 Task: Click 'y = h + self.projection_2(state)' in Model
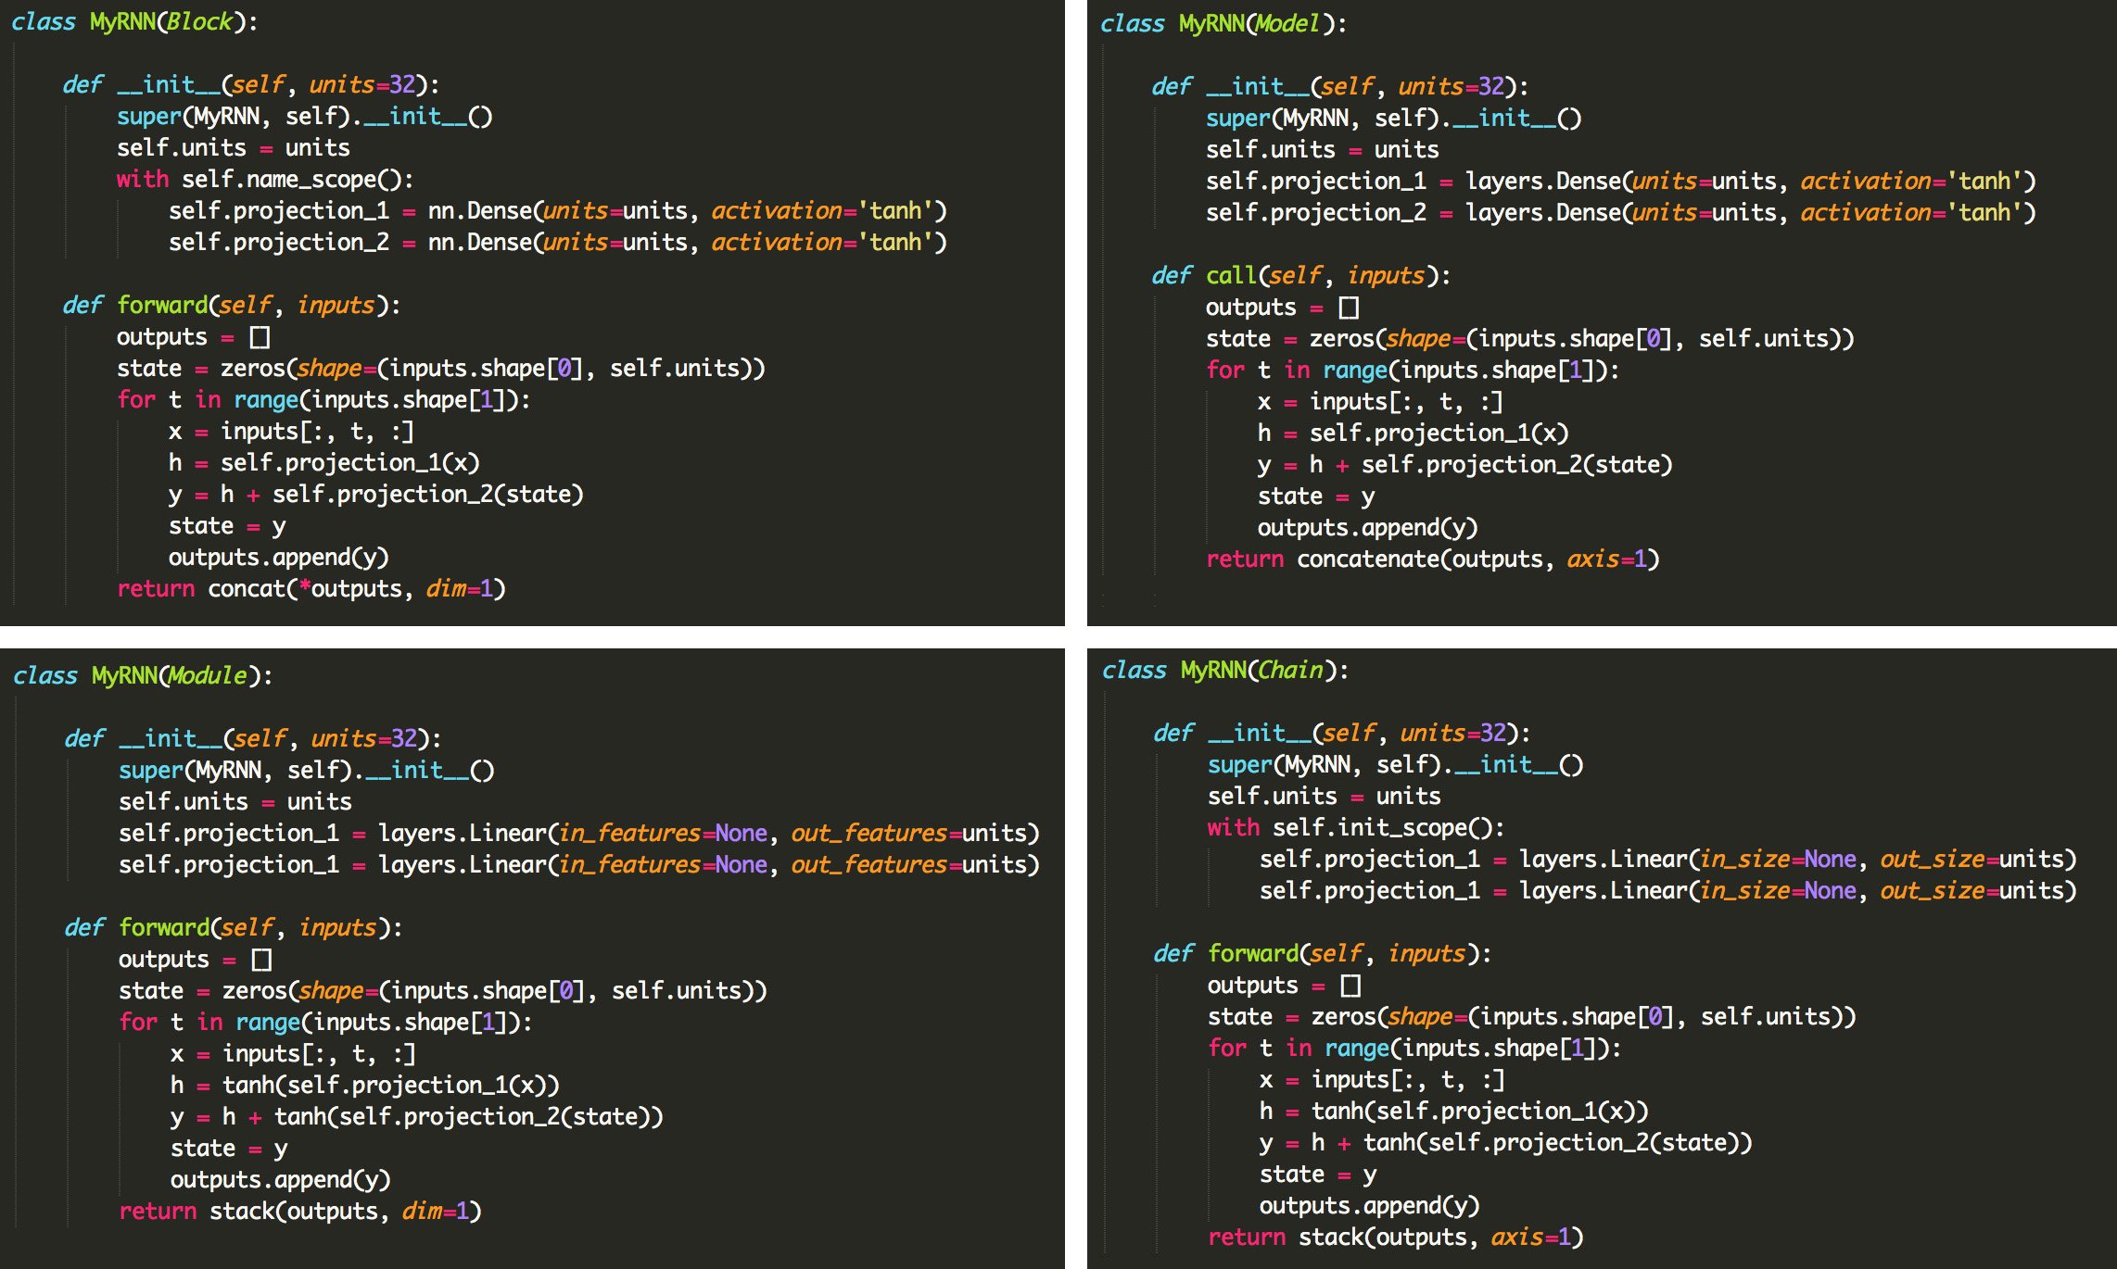1465,465
